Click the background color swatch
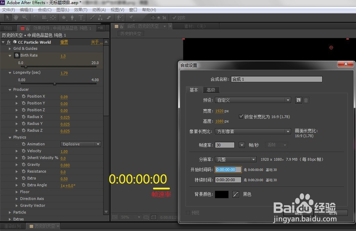 (221, 194)
